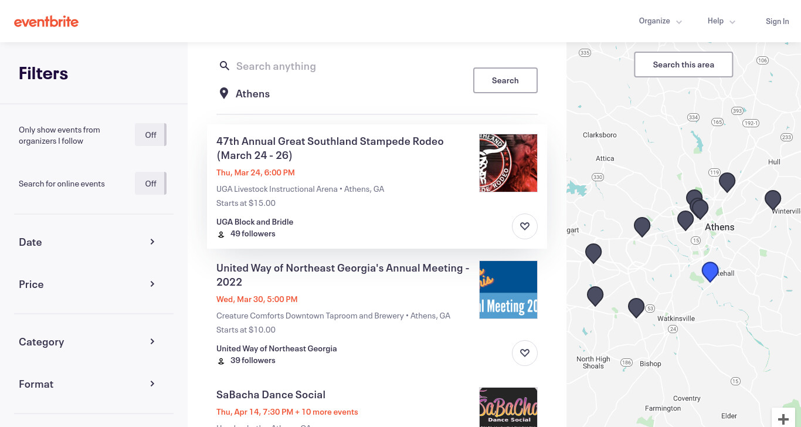Viewport: 801px width, 427px height.
Task: Select the map pin near route 119
Action: coord(727,182)
